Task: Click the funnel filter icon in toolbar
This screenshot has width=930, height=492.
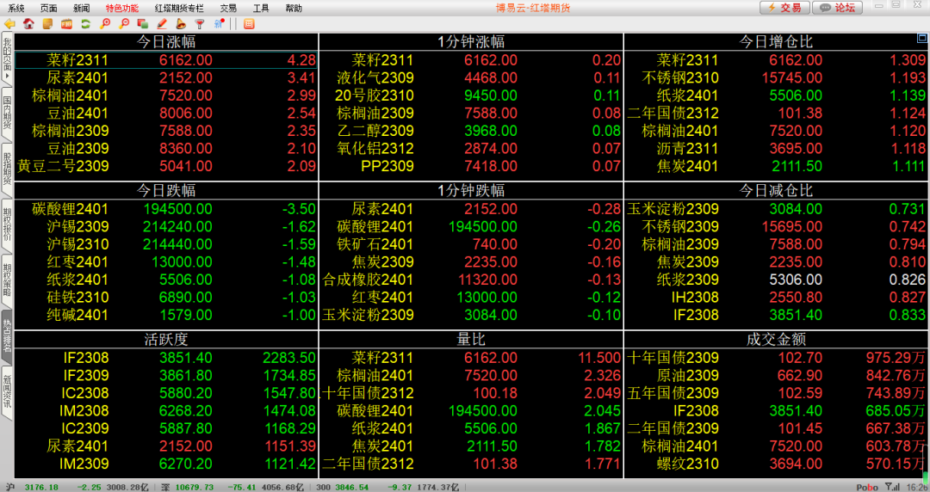Action: pyautogui.click(x=200, y=23)
